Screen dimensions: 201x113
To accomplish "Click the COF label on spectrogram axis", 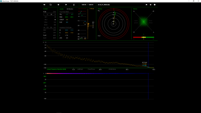I will (x=45, y=89).
